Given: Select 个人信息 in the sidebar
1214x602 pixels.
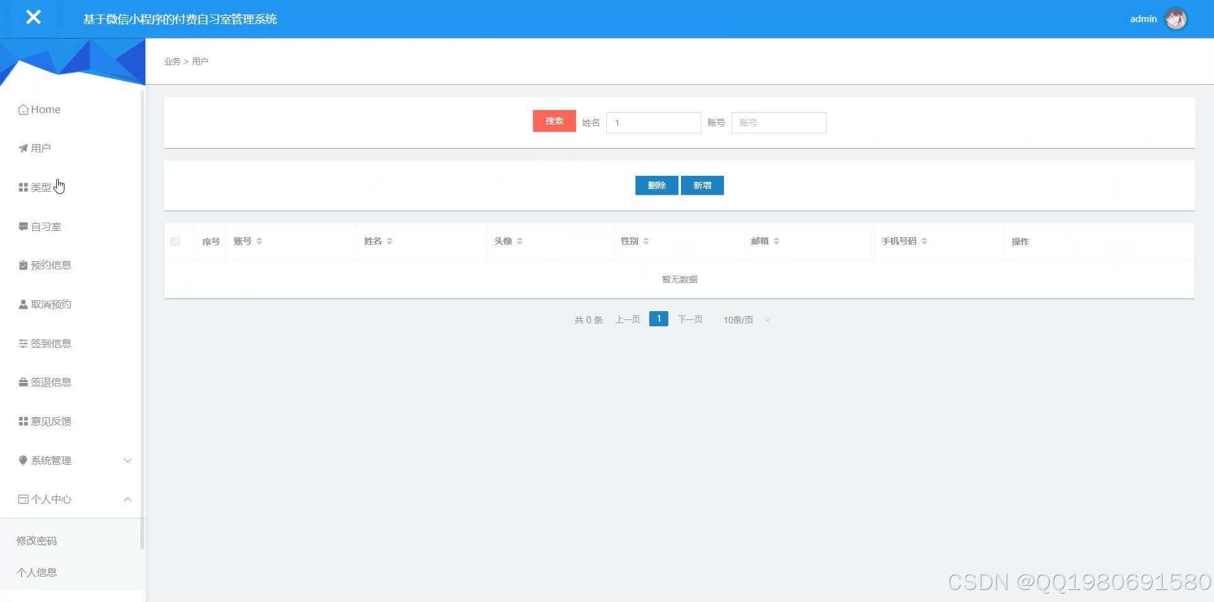Looking at the screenshot, I should pyautogui.click(x=37, y=572).
